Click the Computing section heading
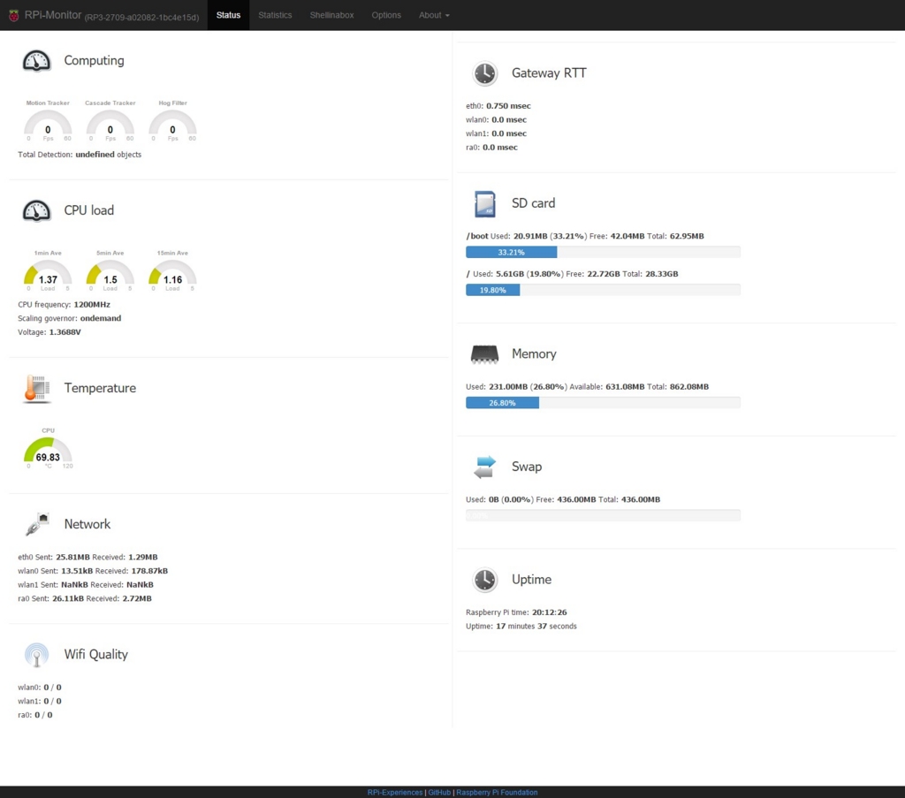 point(94,61)
